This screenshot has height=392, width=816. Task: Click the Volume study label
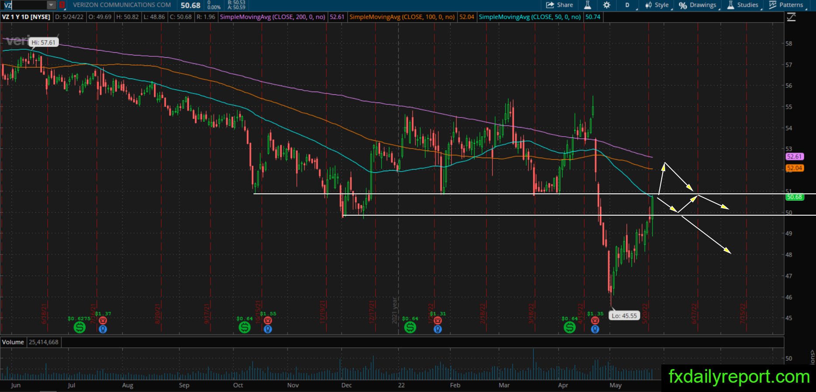pyautogui.click(x=13, y=342)
